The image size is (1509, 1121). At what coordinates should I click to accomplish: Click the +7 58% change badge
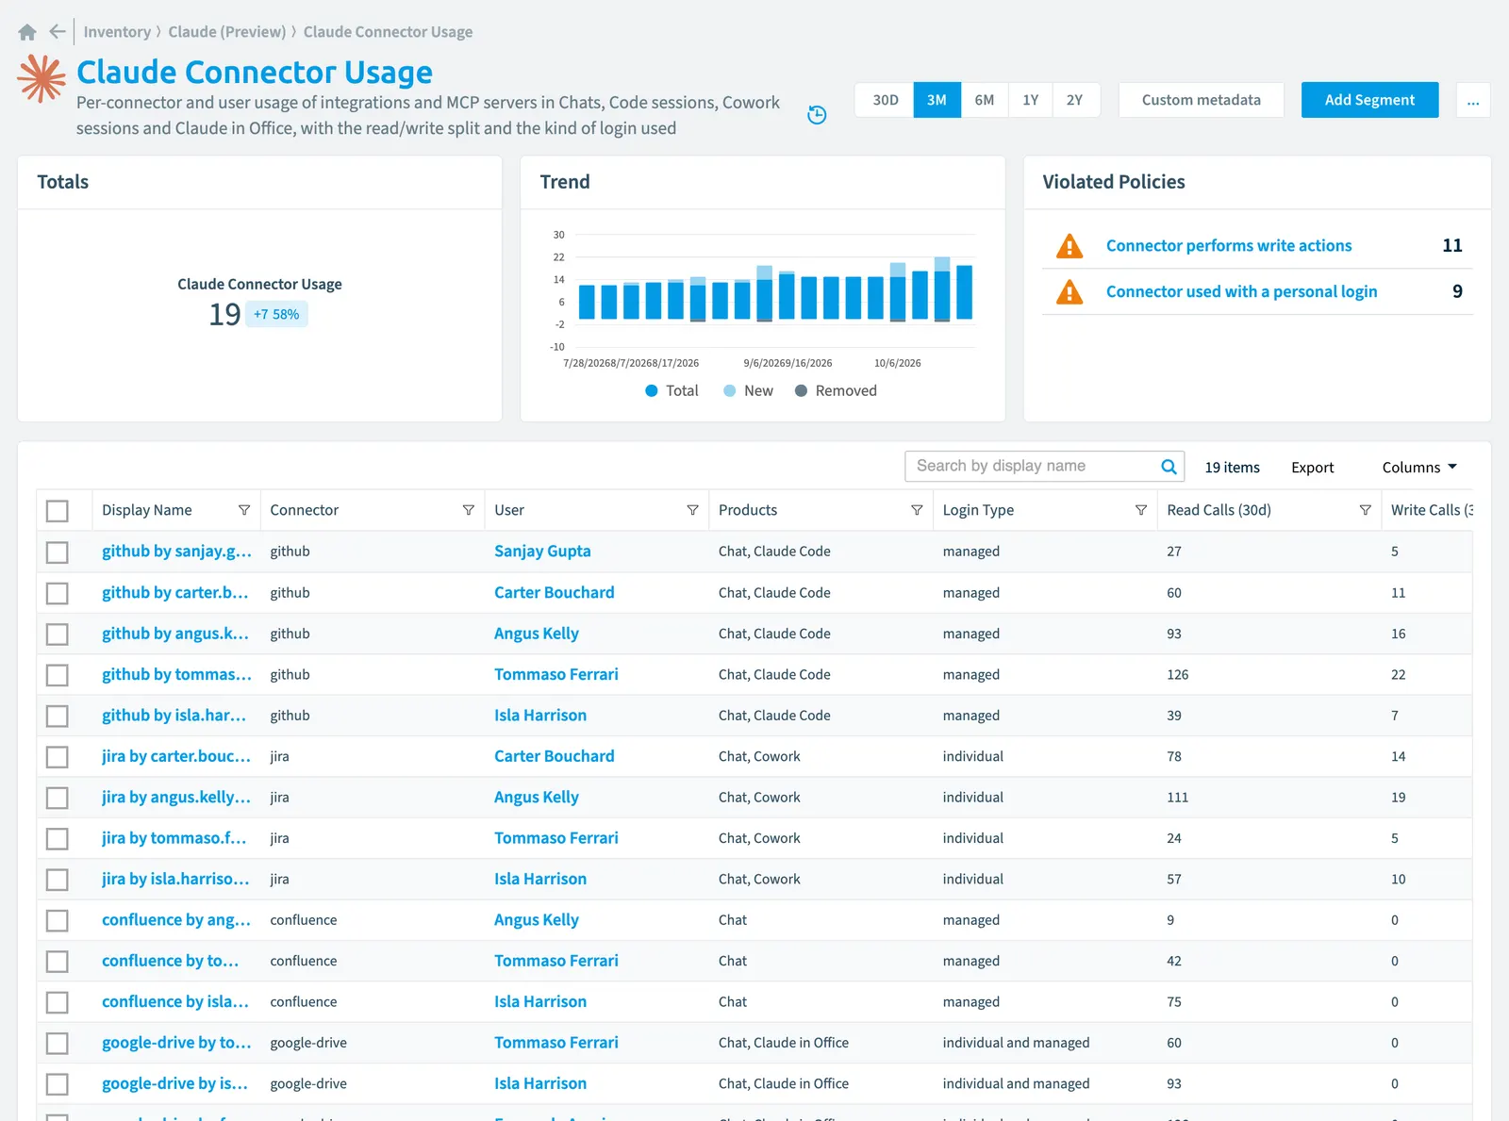coord(276,314)
